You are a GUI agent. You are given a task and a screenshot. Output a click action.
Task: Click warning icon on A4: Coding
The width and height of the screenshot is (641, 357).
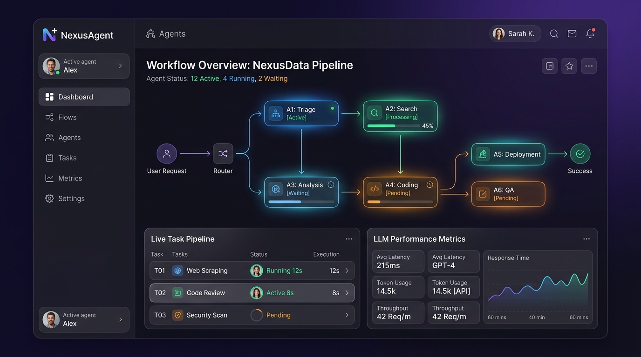[x=430, y=185]
